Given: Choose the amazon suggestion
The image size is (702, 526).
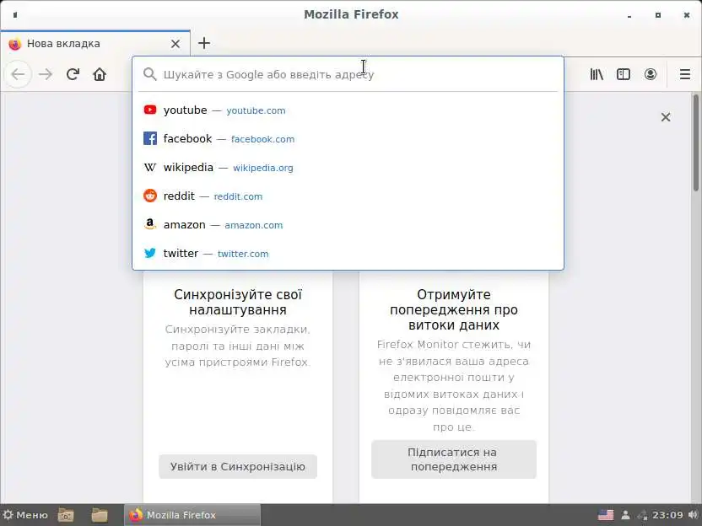Looking at the screenshot, I should pyautogui.click(x=348, y=224).
